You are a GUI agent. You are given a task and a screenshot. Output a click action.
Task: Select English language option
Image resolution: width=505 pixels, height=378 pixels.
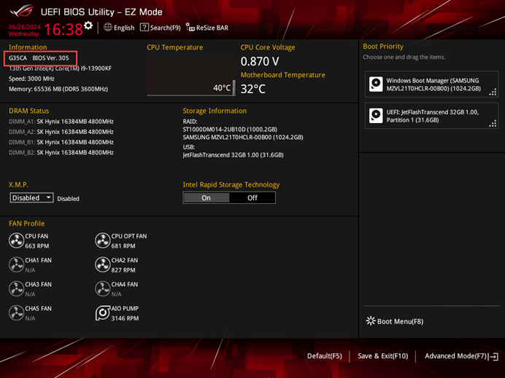tap(124, 28)
